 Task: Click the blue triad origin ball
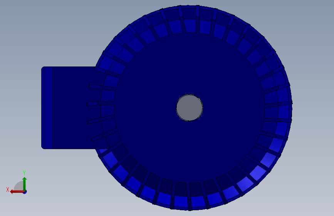tap(25, 192)
